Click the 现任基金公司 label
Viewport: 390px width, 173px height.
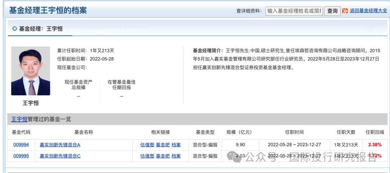pos(71,67)
